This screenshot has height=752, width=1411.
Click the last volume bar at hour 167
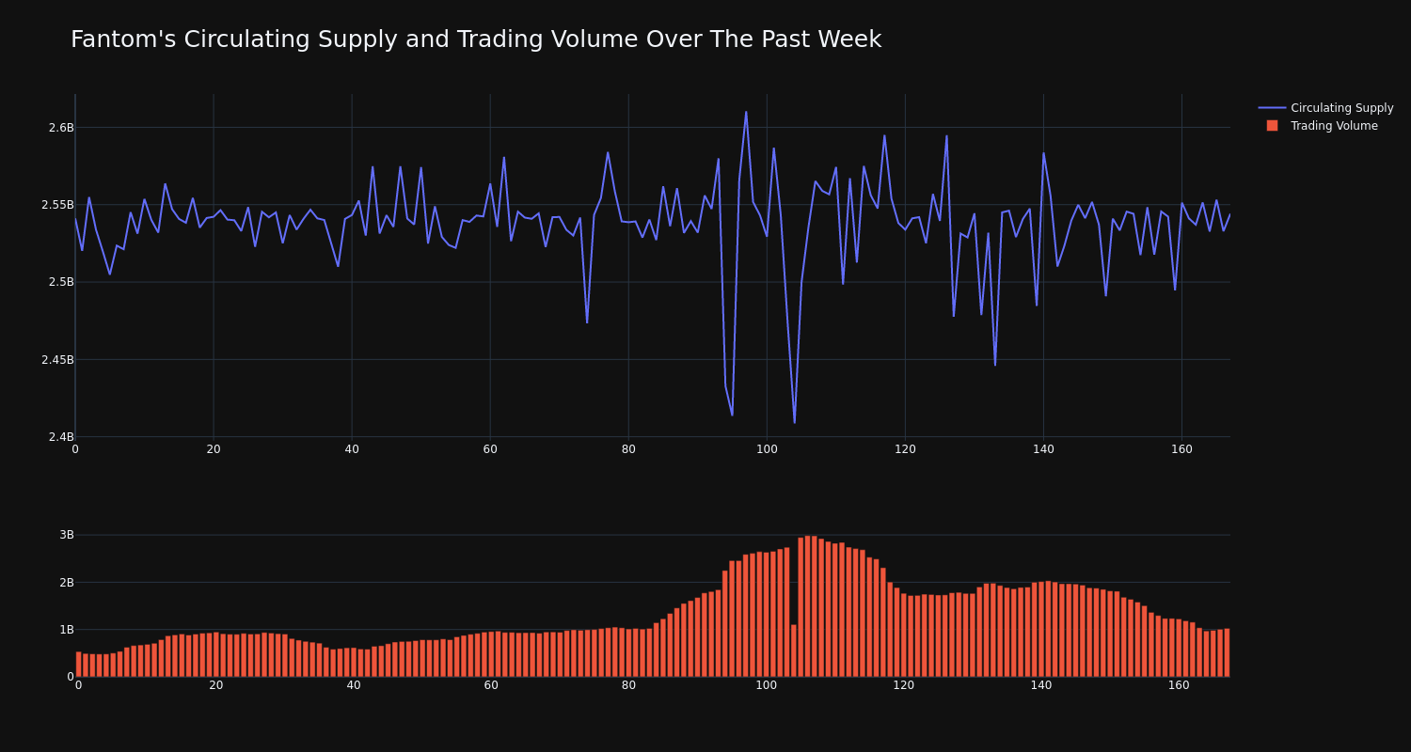click(1227, 652)
